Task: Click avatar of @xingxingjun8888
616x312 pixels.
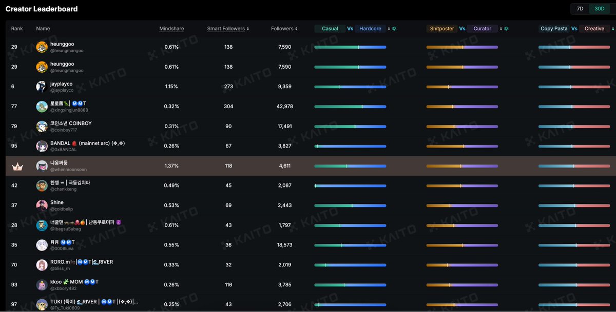Action: coord(42,107)
